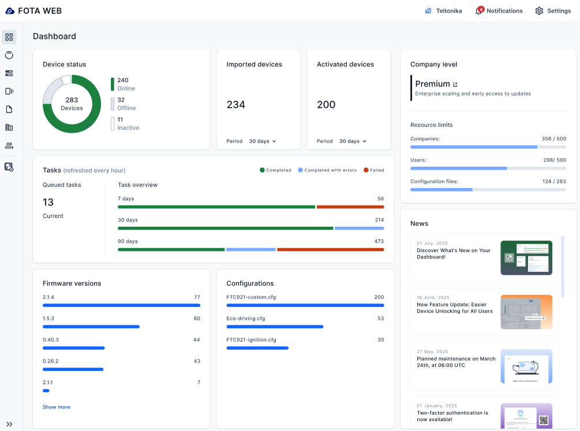
Task: Open Activated devices period dropdown
Action: (353, 141)
